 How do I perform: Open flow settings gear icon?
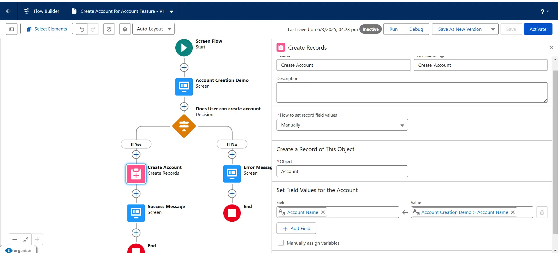125,29
